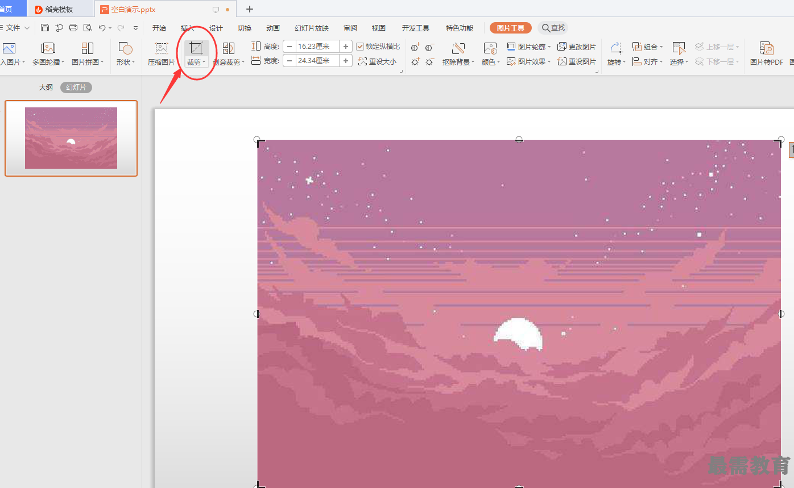Image resolution: width=794 pixels, height=488 pixels.
Task: Click the Export to PDF icon beside Save
Action: [x=59, y=28]
